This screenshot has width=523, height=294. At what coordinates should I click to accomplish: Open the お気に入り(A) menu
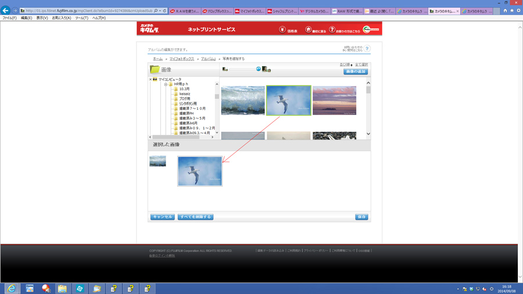(x=61, y=18)
